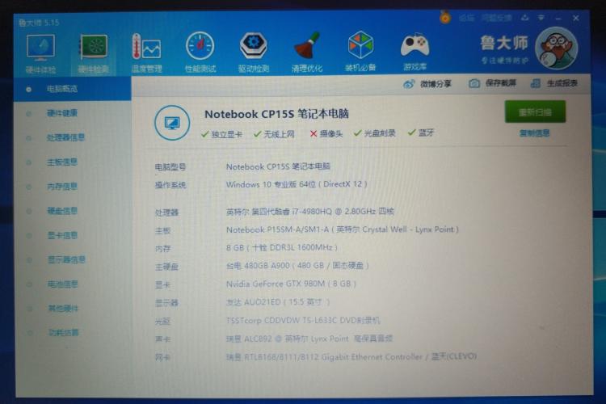This screenshot has height=404, width=606.
Task: Click the Notebook CP15S heading title
Action: pos(276,114)
